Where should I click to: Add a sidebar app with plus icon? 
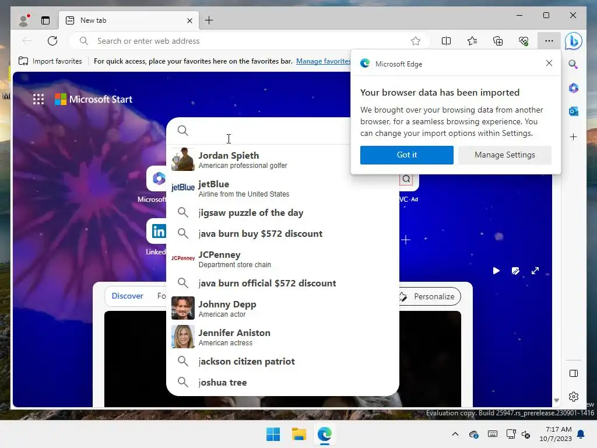[x=574, y=136]
